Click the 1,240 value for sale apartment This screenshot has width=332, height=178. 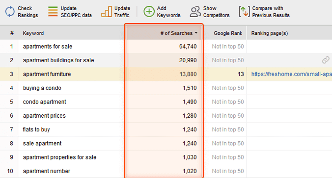[x=190, y=143]
